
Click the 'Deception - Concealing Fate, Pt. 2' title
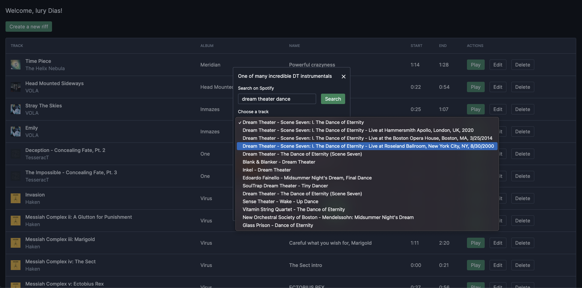click(x=65, y=150)
